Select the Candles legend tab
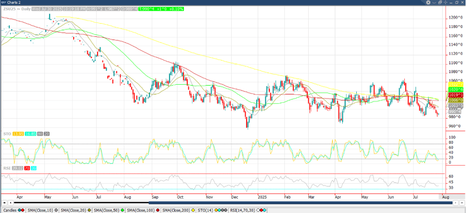 (x=13, y=210)
